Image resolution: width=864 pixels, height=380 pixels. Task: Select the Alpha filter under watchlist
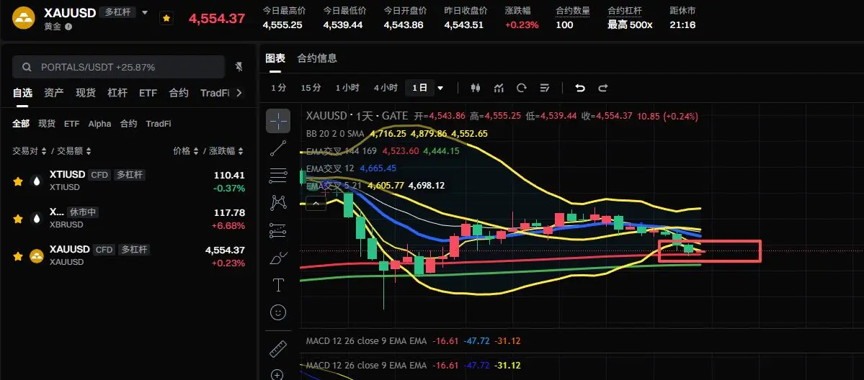[99, 124]
